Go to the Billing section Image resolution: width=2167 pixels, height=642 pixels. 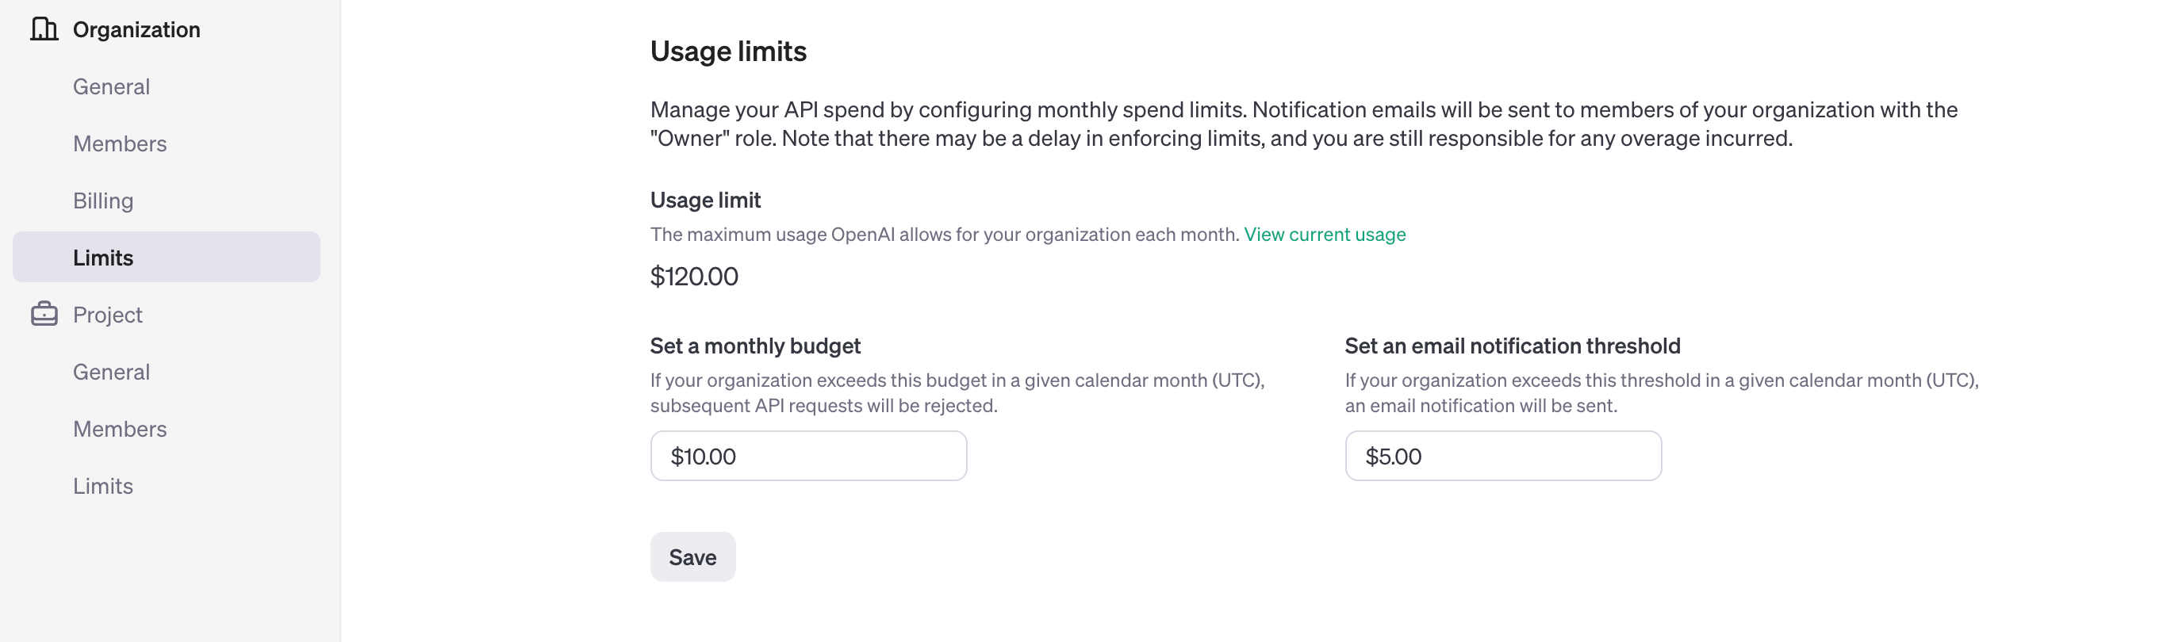pos(102,201)
